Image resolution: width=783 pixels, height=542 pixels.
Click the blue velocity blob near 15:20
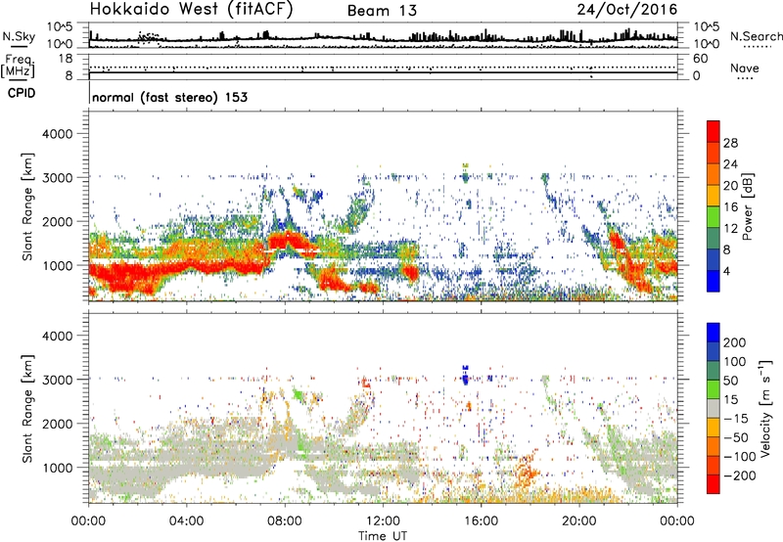tap(466, 375)
